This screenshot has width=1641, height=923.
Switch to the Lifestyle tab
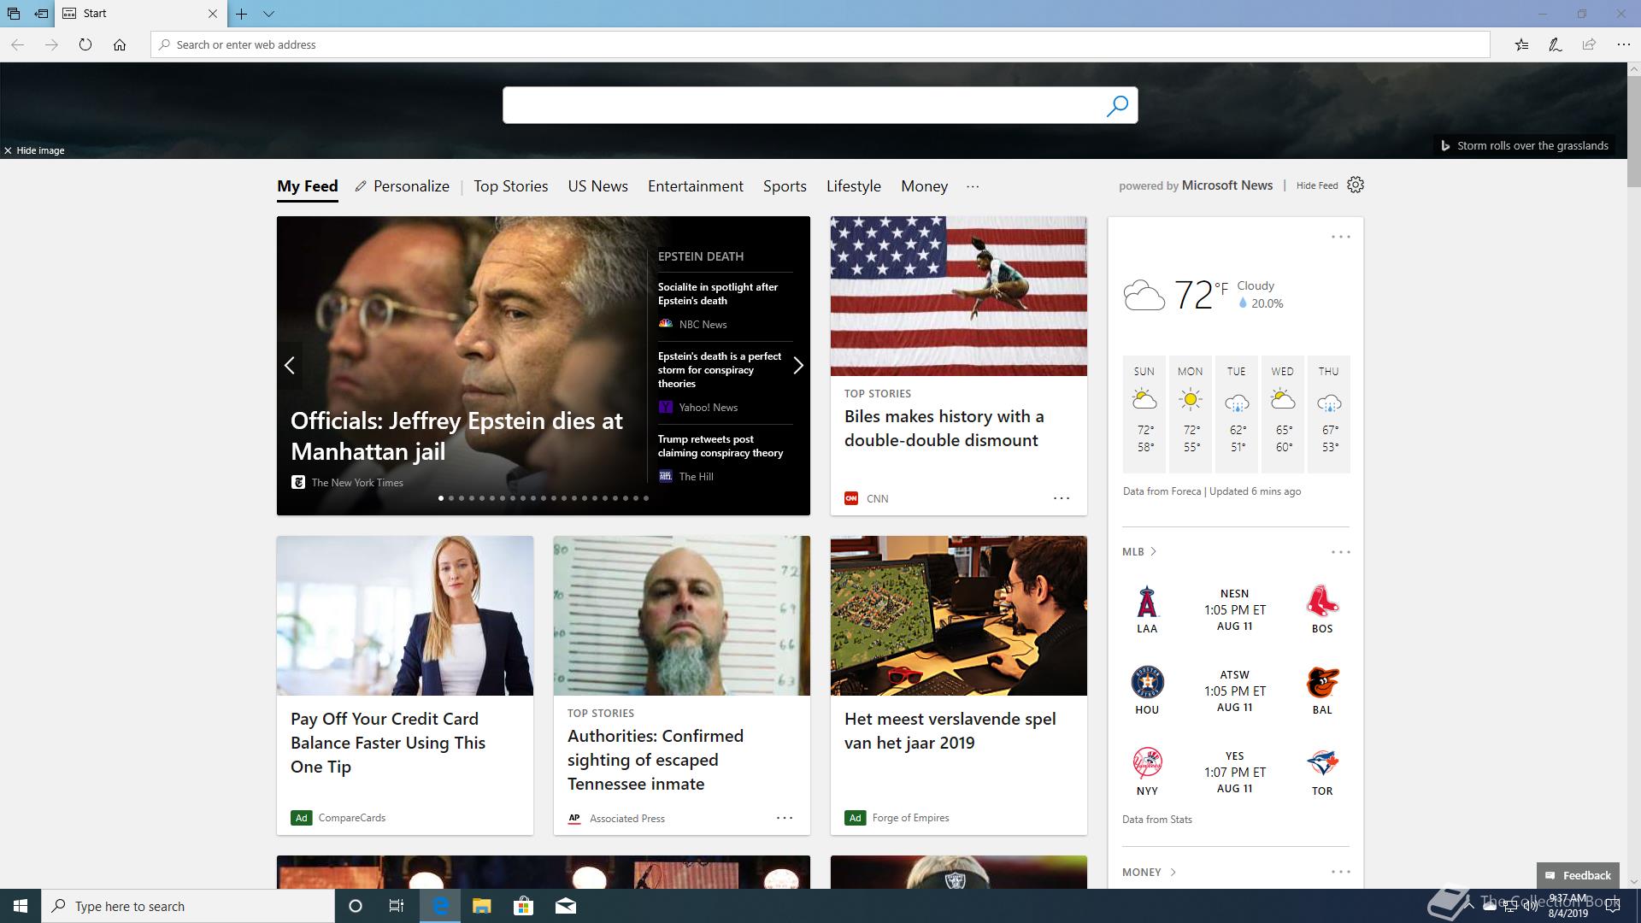point(854,186)
